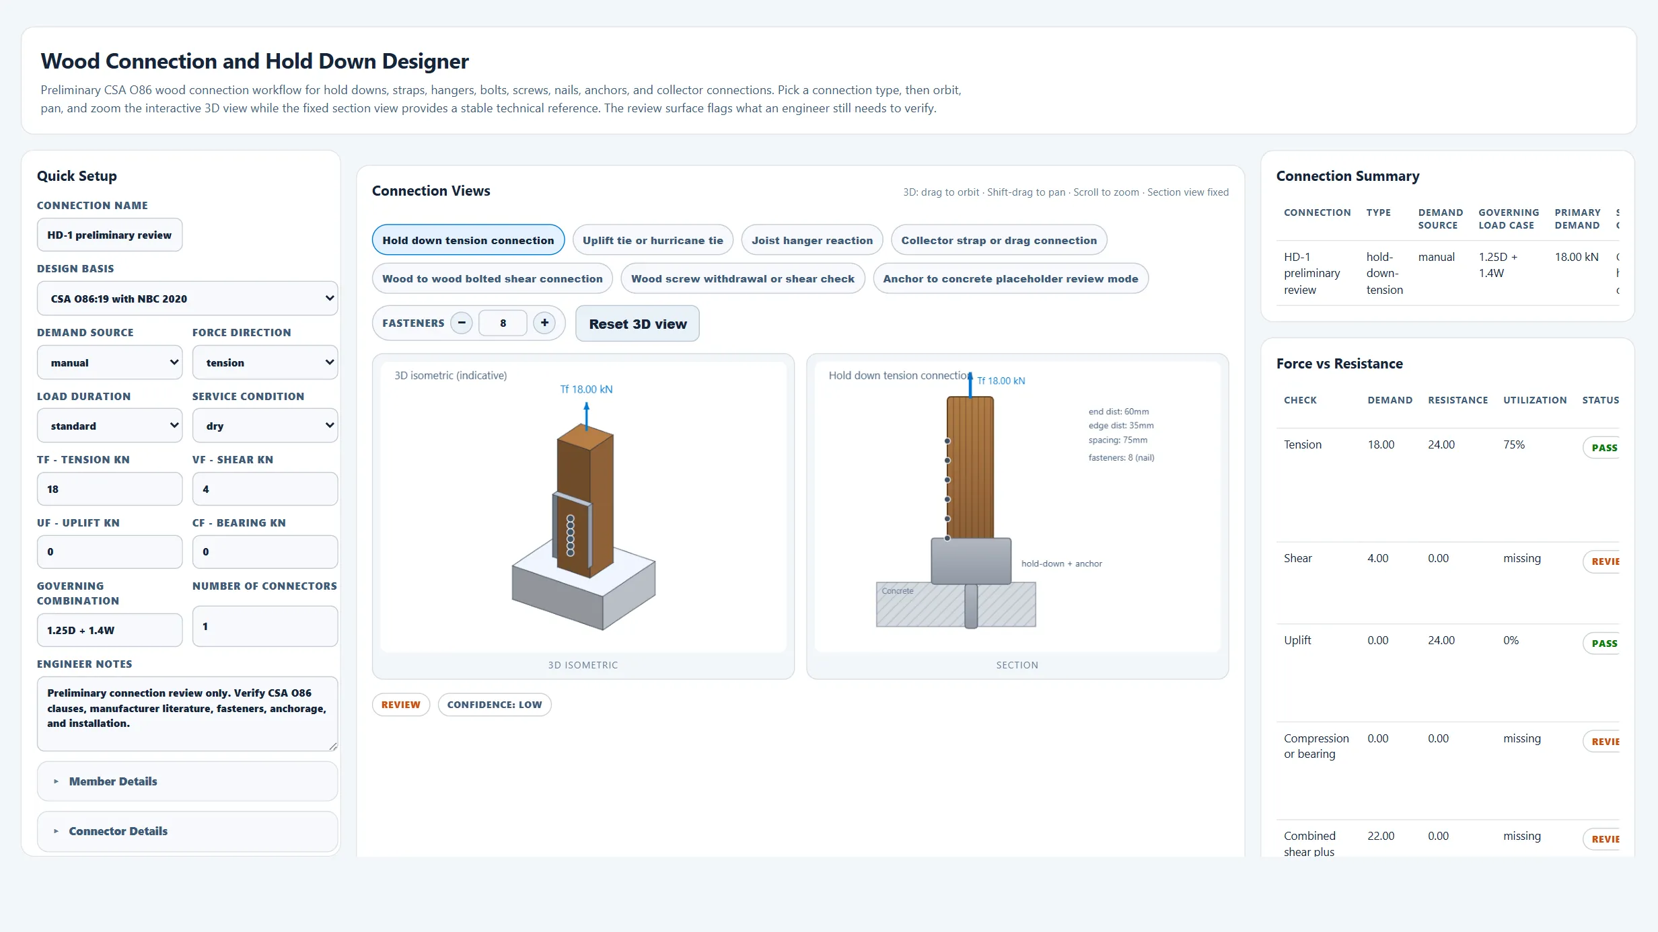Screen dimensions: 1658x932
Task: Click the hold-down + anchor label in section
Action: (x=1061, y=564)
